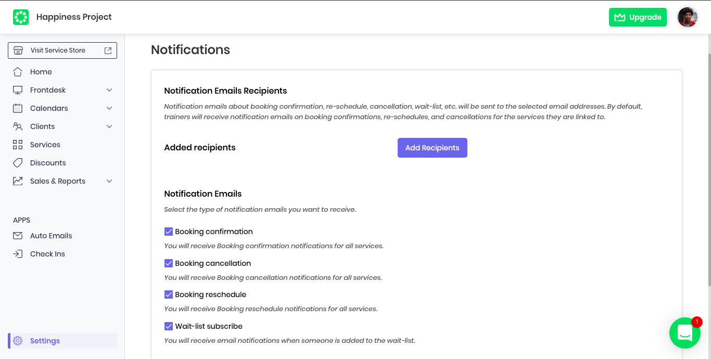Image resolution: width=711 pixels, height=359 pixels.
Task: Go to Home in sidebar
Action: point(62,72)
